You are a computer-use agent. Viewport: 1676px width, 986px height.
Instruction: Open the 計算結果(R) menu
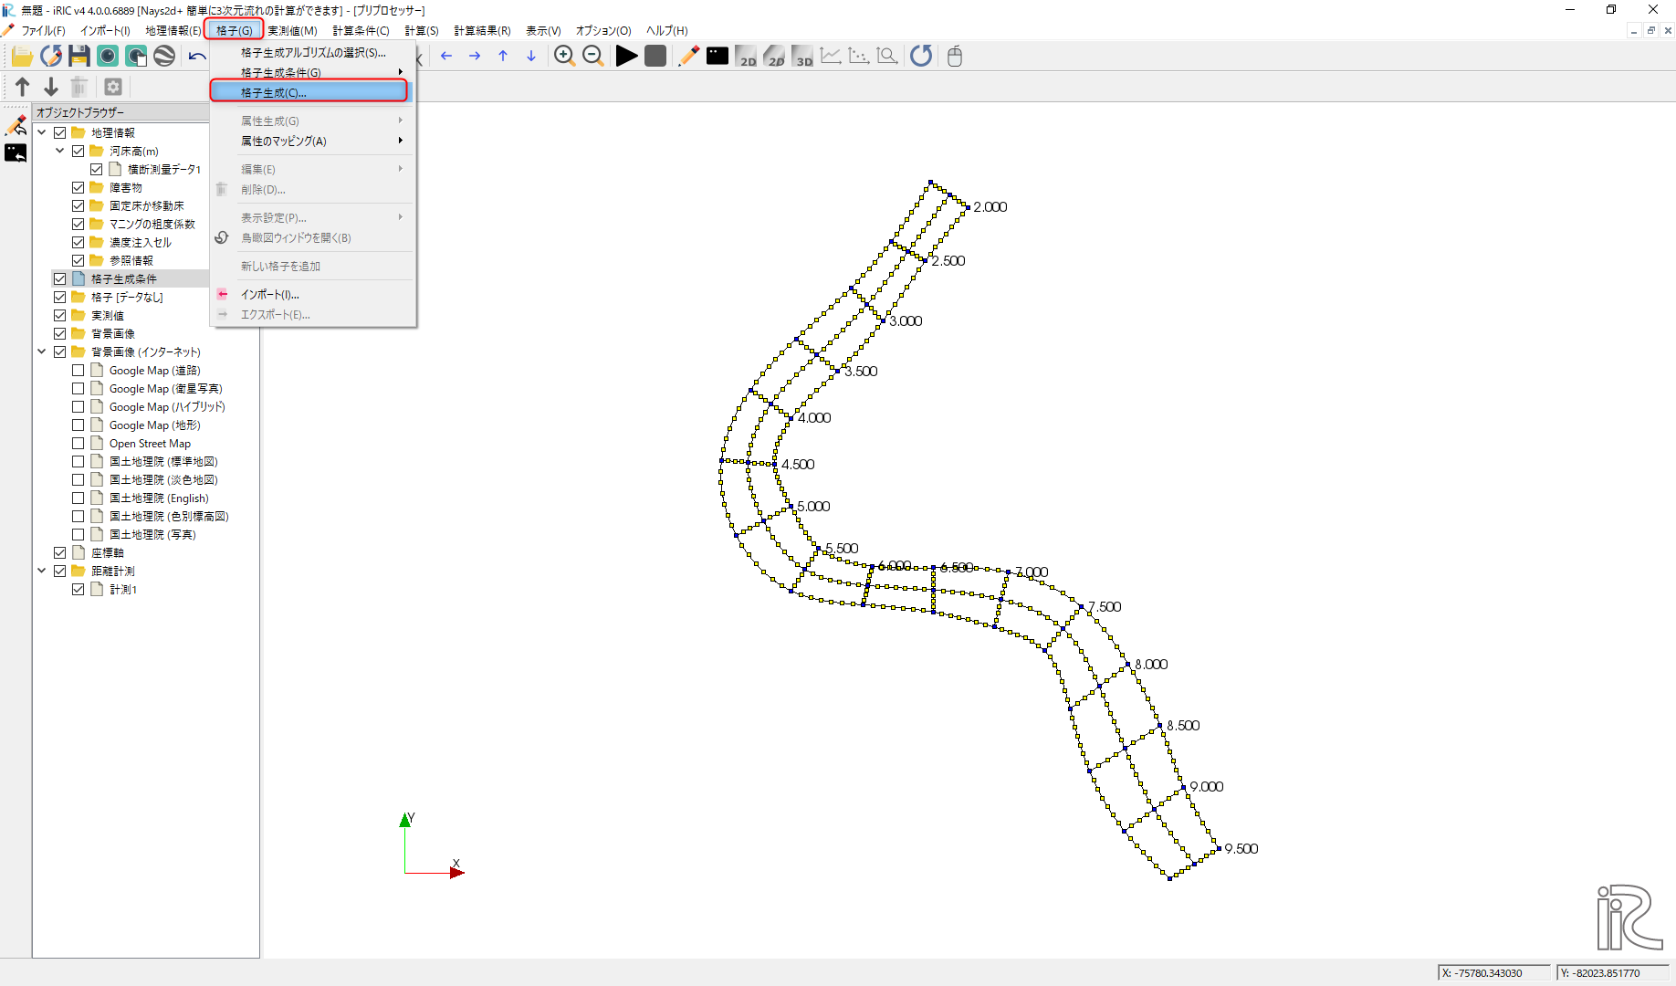tap(482, 30)
